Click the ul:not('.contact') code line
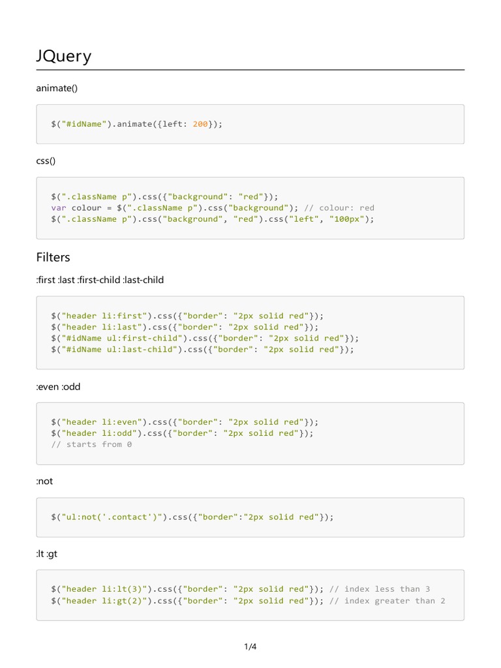Image resolution: width=501 pixels, height=668 pixels. pyautogui.click(x=192, y=517)
